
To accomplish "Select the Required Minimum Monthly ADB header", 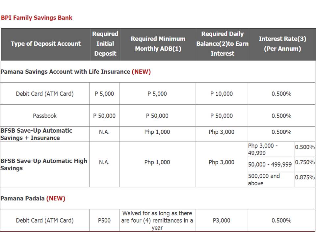I will (158, 44).
